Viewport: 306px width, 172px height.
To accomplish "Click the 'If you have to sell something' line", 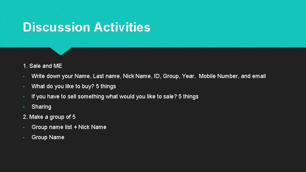I will click(115, 96).
